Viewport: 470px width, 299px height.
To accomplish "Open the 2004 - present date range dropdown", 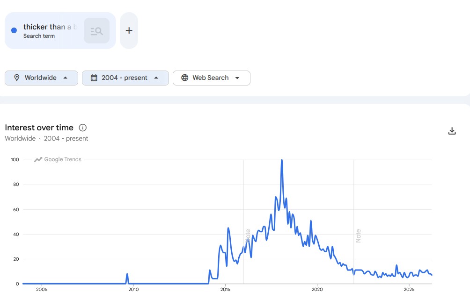I will 125,78.
